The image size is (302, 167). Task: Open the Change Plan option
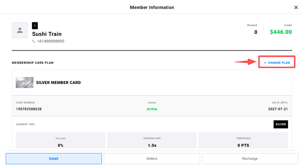coord(277,62)
